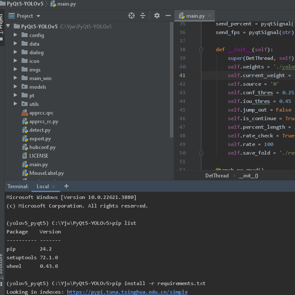This screenshot has height=295, width=295.
Task: Expand the dialog folder
Action: 16,52
